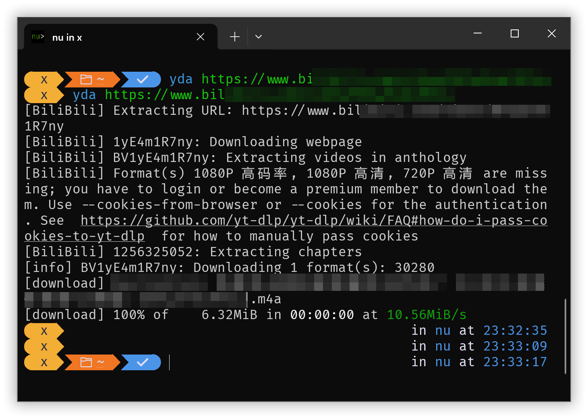Click the '.m4a' file extension text
Screen dimensions: 588x419
[x=266, y=299]
